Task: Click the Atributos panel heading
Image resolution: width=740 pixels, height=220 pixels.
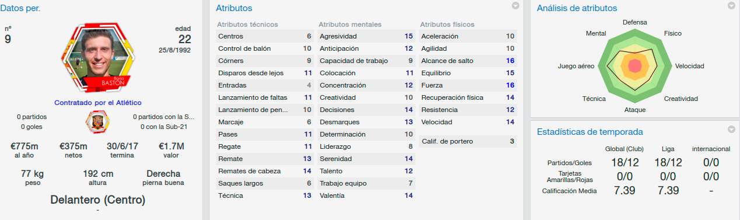Action: (234, 8)
